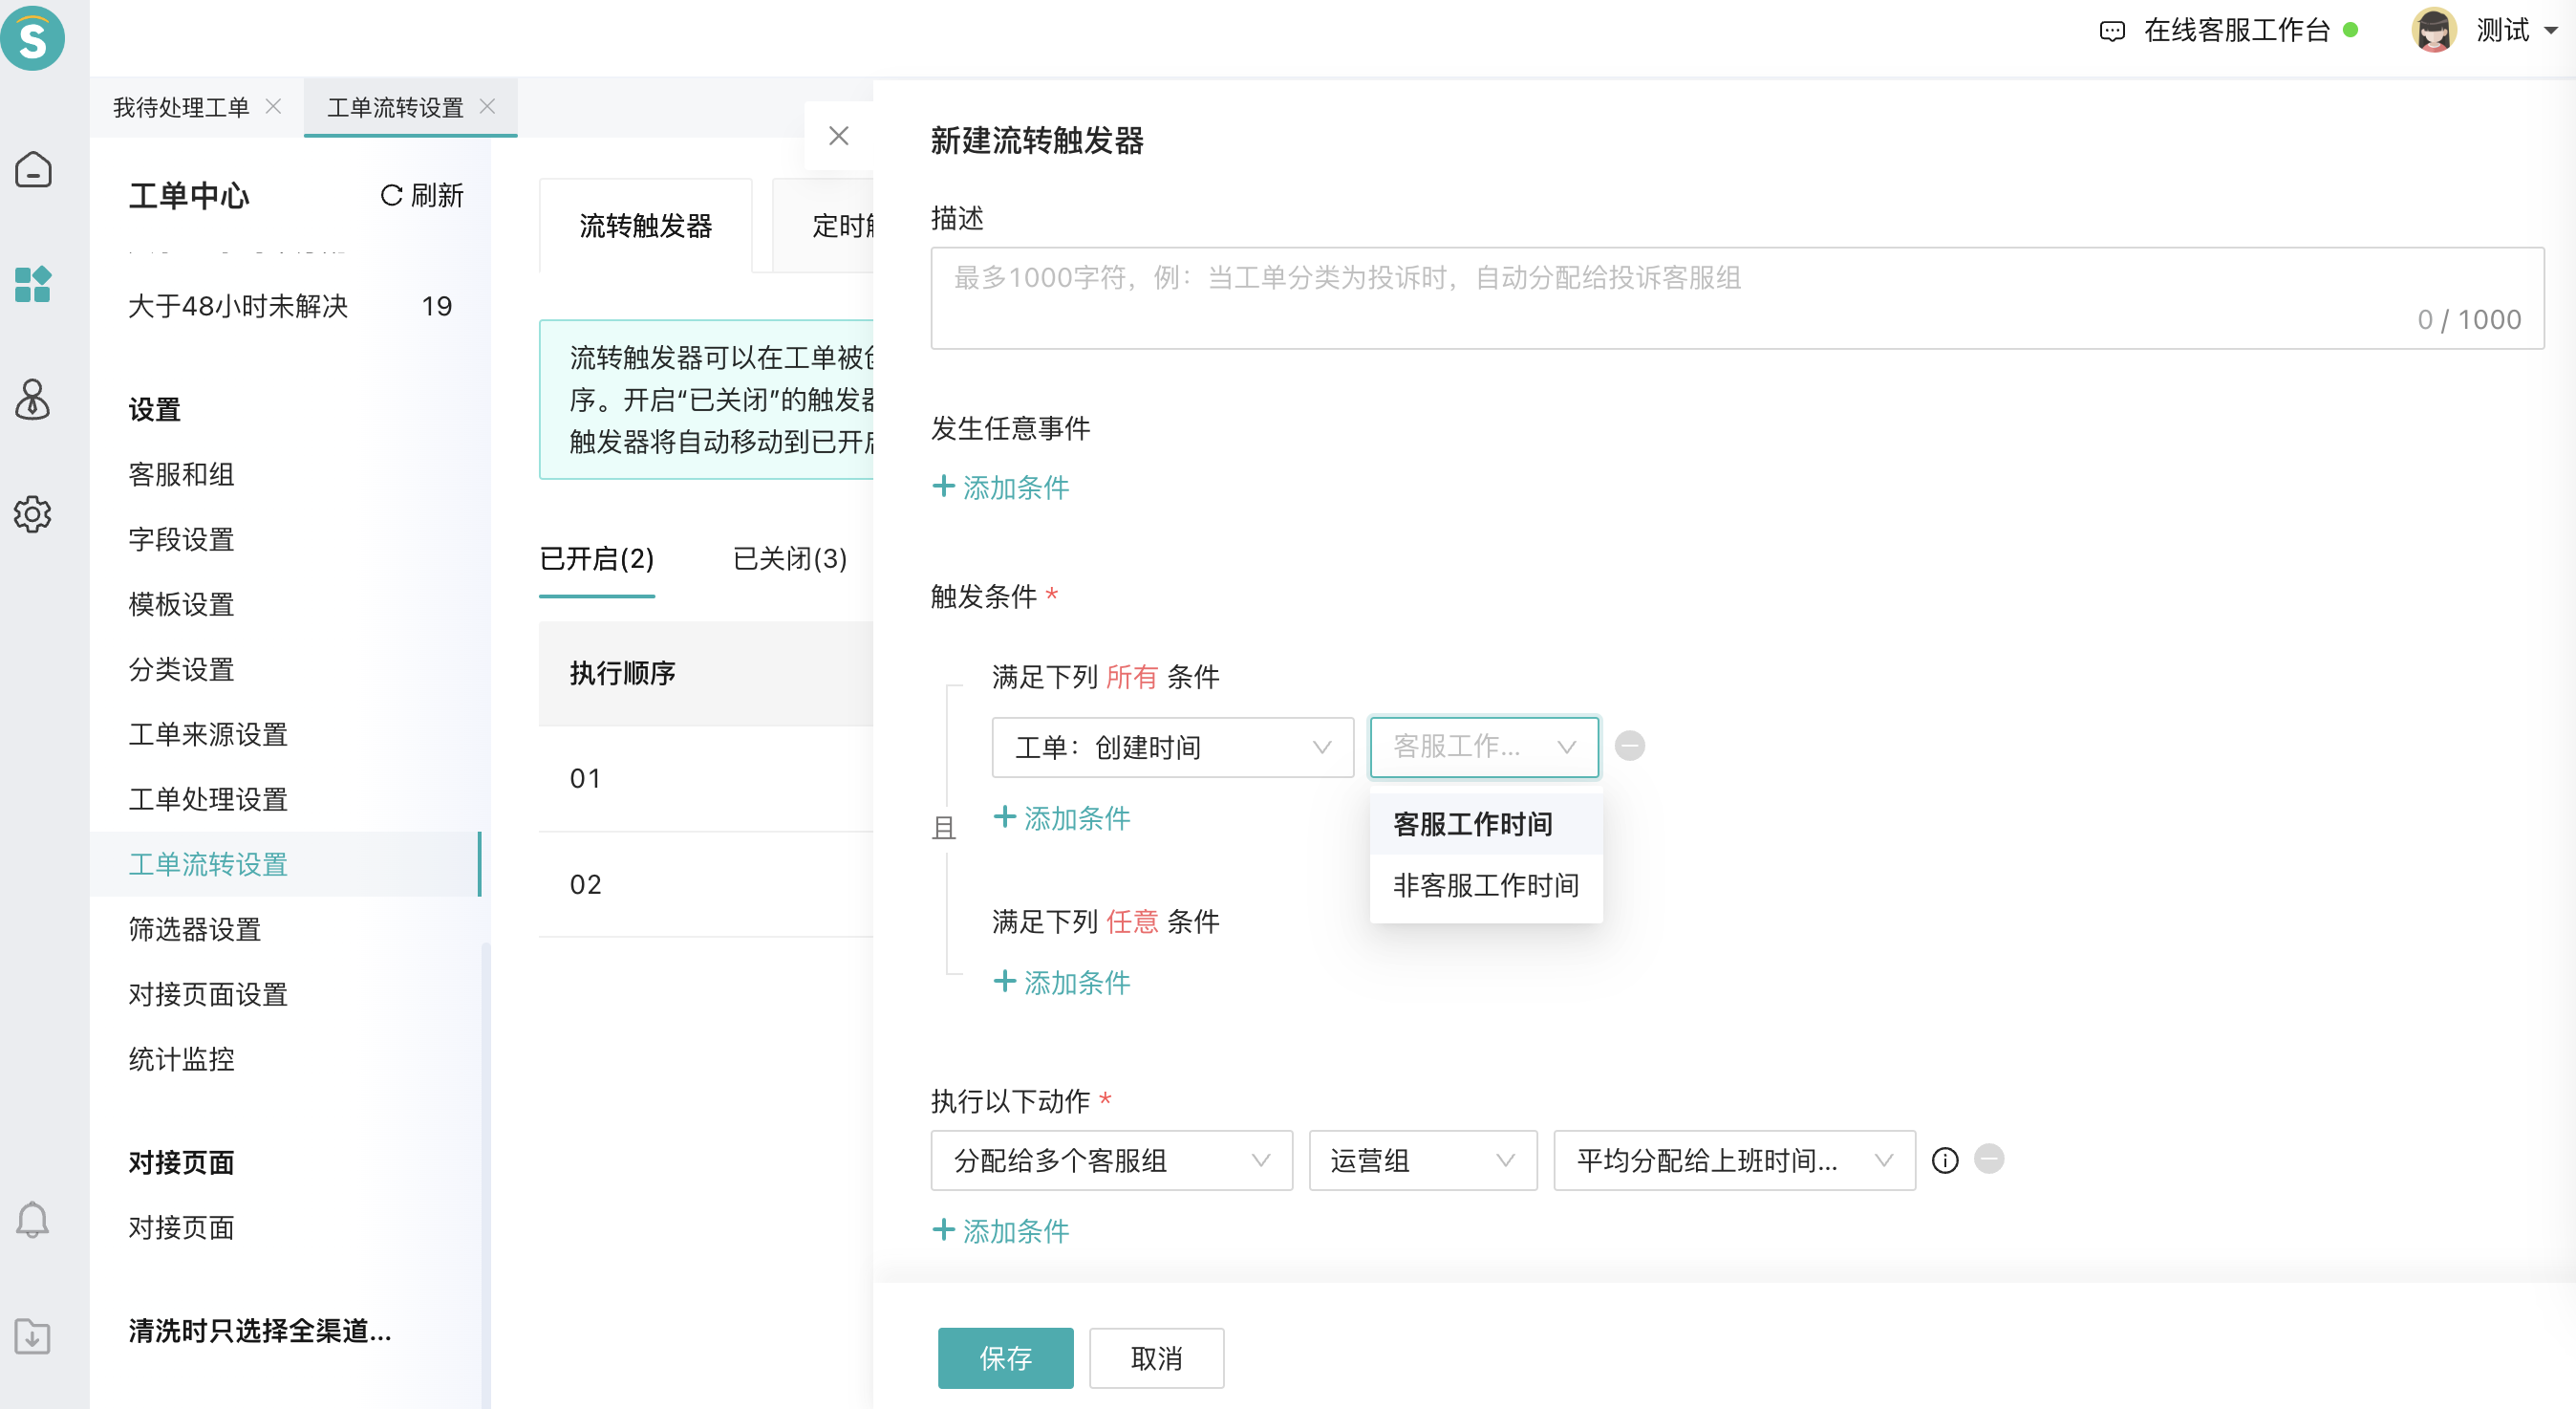Open 客服和组 settings
Viewport: 2576px width, 1409px height.
(181, 474)
